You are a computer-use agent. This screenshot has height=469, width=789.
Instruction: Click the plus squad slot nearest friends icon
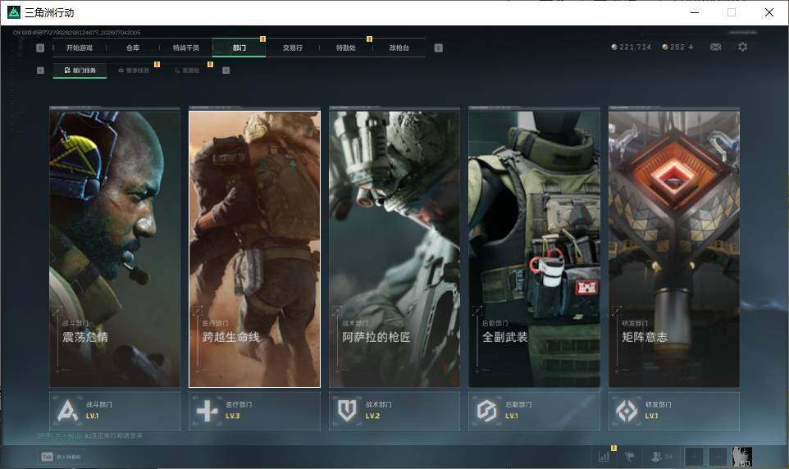pyautogui.click(x=693, y=457)
